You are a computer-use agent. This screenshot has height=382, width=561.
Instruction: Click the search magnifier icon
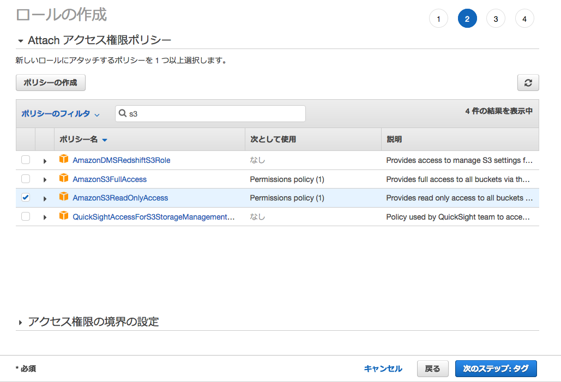point(122,113)
